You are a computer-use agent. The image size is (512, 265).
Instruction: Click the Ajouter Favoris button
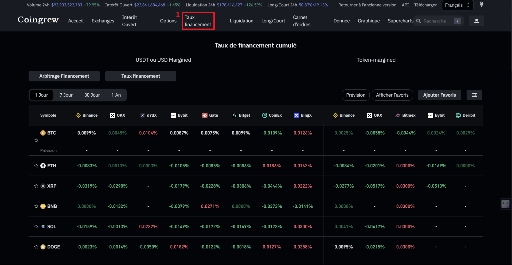click(x=439, y=95)
